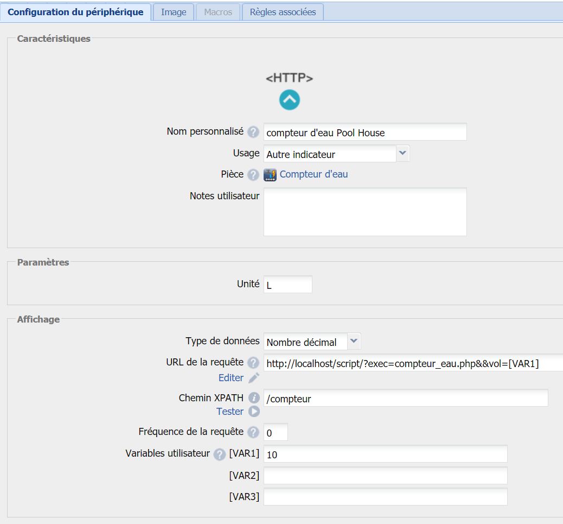Select the Configuration du périphérique tab
The image size is (563, 524).
click(x=75, y=12)
